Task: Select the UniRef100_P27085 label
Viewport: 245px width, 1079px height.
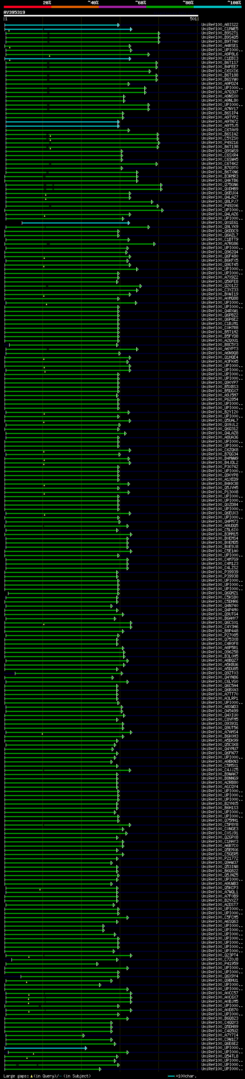Action: pyautogui.click(x=220, y=635)
